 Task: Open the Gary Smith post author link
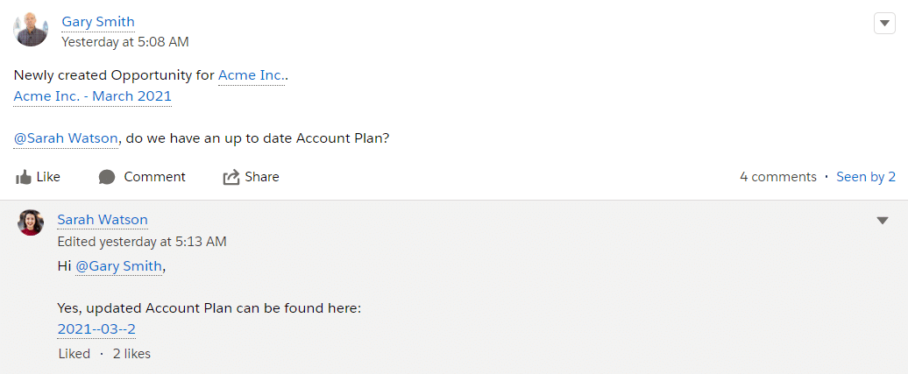coord(98,22)
